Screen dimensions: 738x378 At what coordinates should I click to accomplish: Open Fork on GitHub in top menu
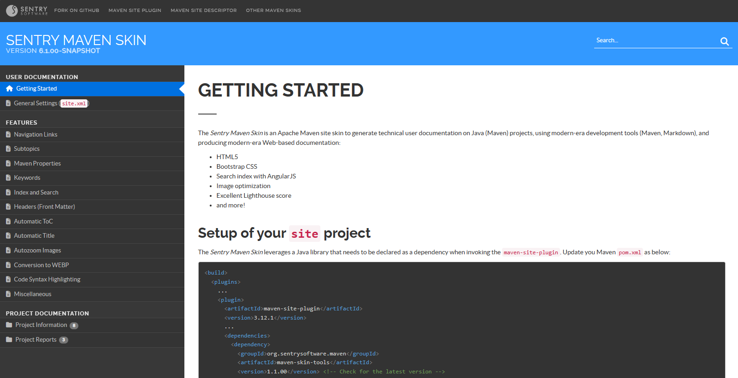click(77, 11)
